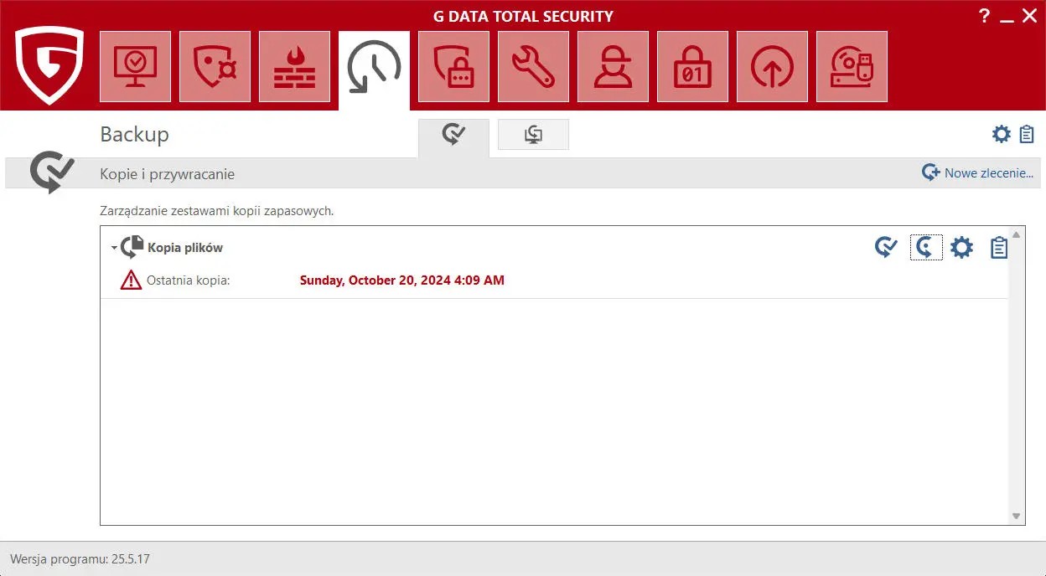The width and height of the screenshot is (1046, 576).
Task: Open settings gear for Kopia plików job
Action: [x=962, y=248]
